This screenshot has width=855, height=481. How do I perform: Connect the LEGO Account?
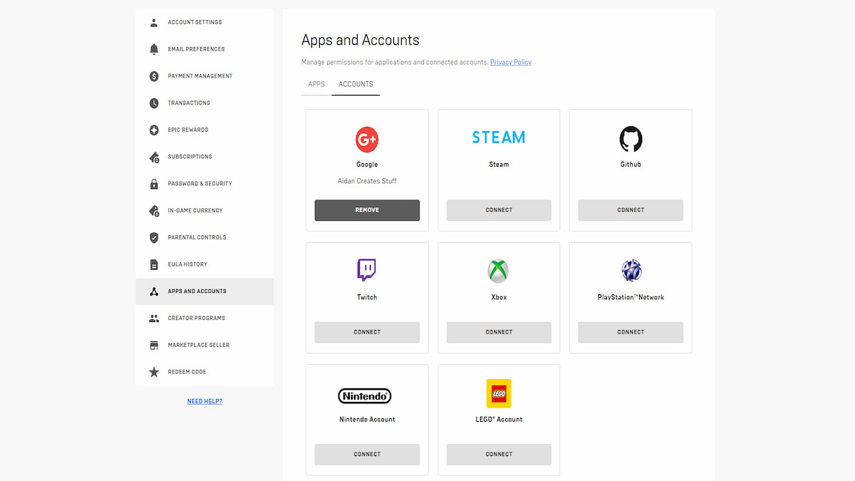pyautogui.click(x=499, y=454)
